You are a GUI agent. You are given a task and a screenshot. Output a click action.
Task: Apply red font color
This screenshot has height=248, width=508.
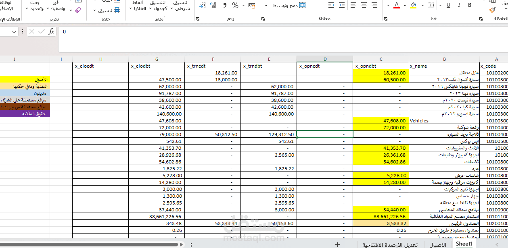(x=396, y=5)
